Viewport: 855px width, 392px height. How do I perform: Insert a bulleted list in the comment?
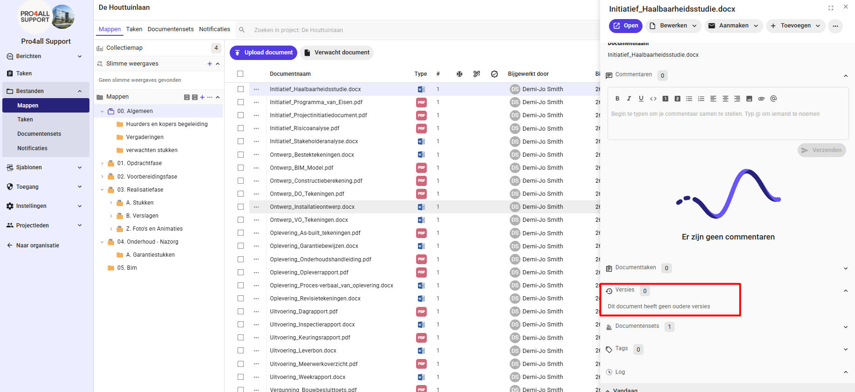pos(689,99)
